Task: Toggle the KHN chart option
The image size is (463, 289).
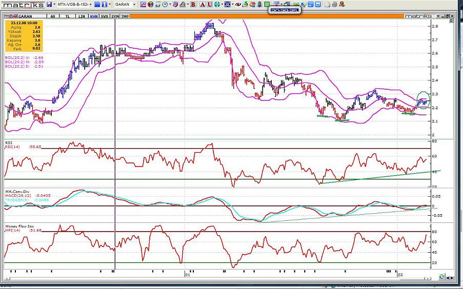Action: click(93, 16)
